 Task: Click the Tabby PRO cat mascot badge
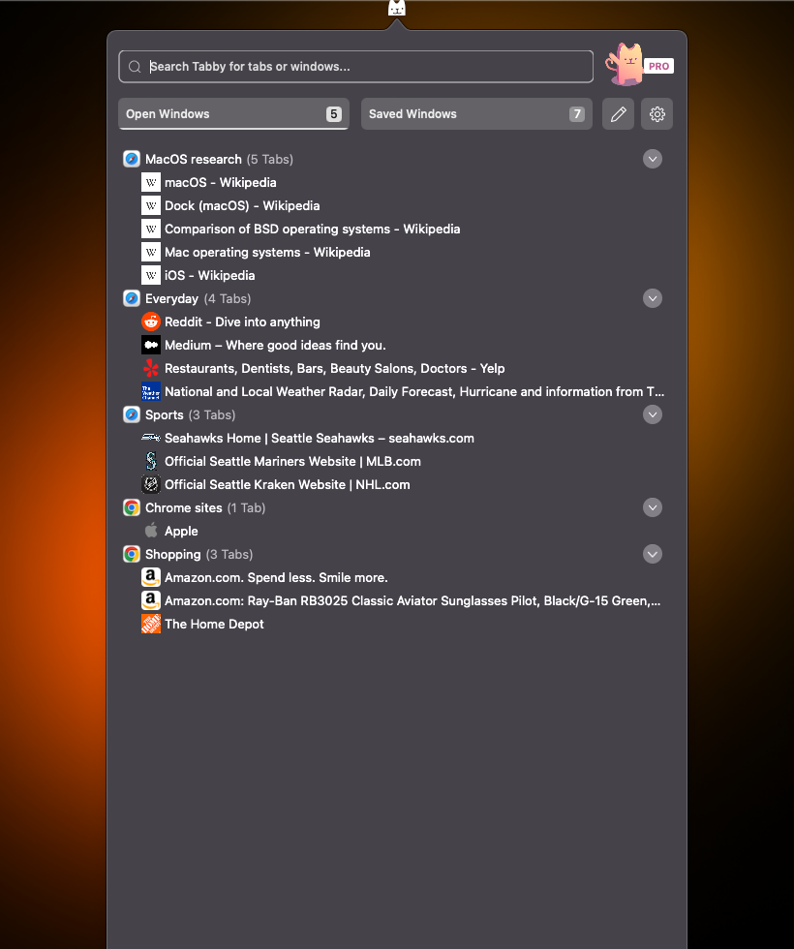click(639, 65)
